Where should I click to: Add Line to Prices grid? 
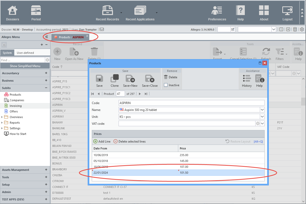point(102,141)
